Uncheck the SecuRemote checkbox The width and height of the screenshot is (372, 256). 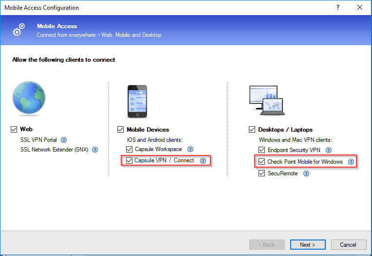coord(261,173)
